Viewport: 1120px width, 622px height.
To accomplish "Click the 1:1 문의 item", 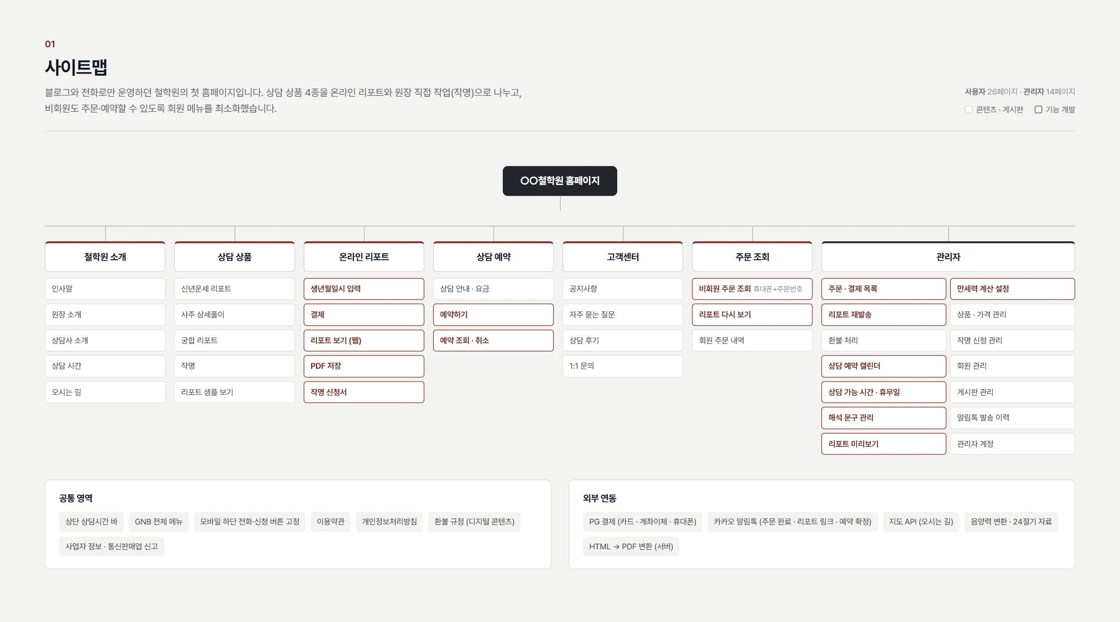I will pos(623,366).
